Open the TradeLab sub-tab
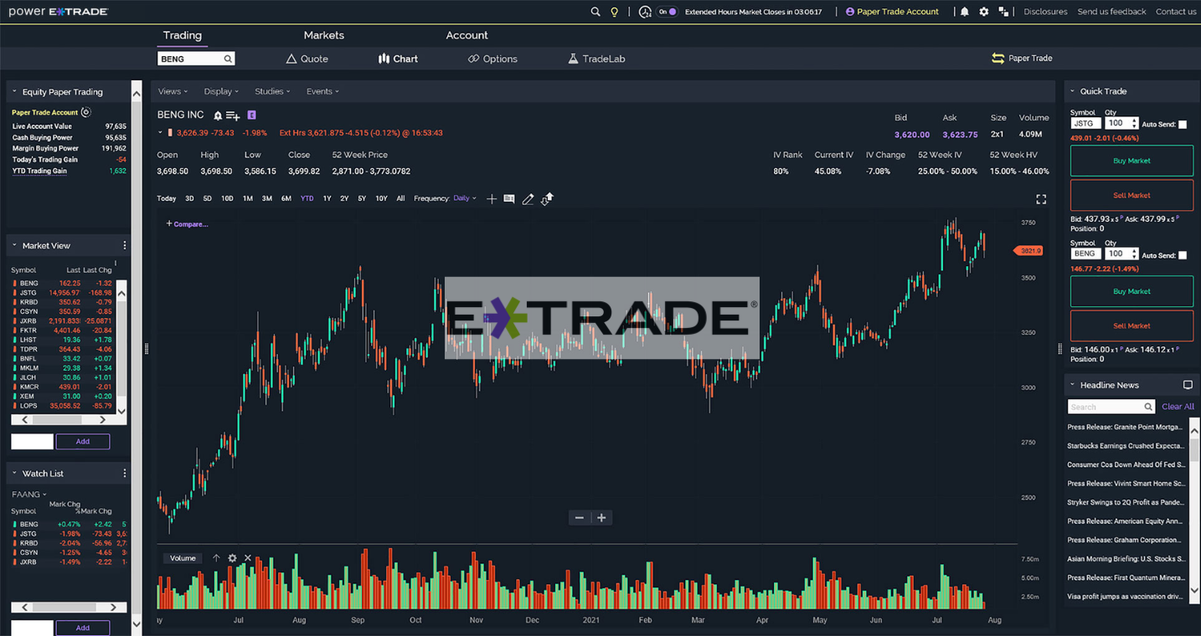 pyautogui.click(x=596, y=59)
